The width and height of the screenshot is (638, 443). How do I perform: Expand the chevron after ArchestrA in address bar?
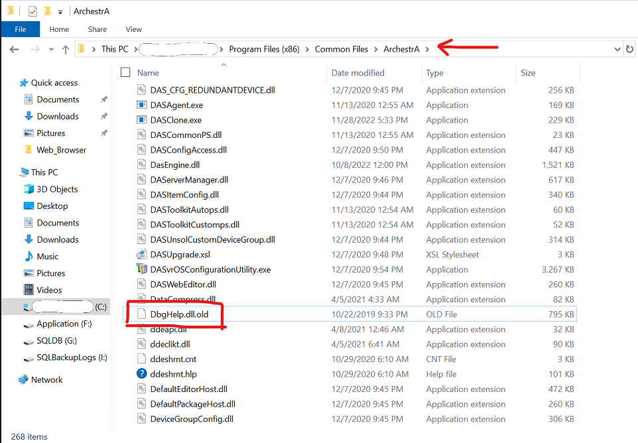coord(427,49)
